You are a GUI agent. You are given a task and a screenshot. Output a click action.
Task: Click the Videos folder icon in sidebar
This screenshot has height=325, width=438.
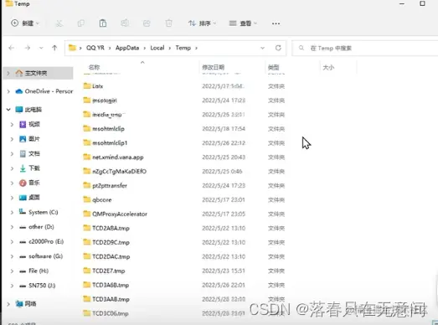click(x=23, y=124)
